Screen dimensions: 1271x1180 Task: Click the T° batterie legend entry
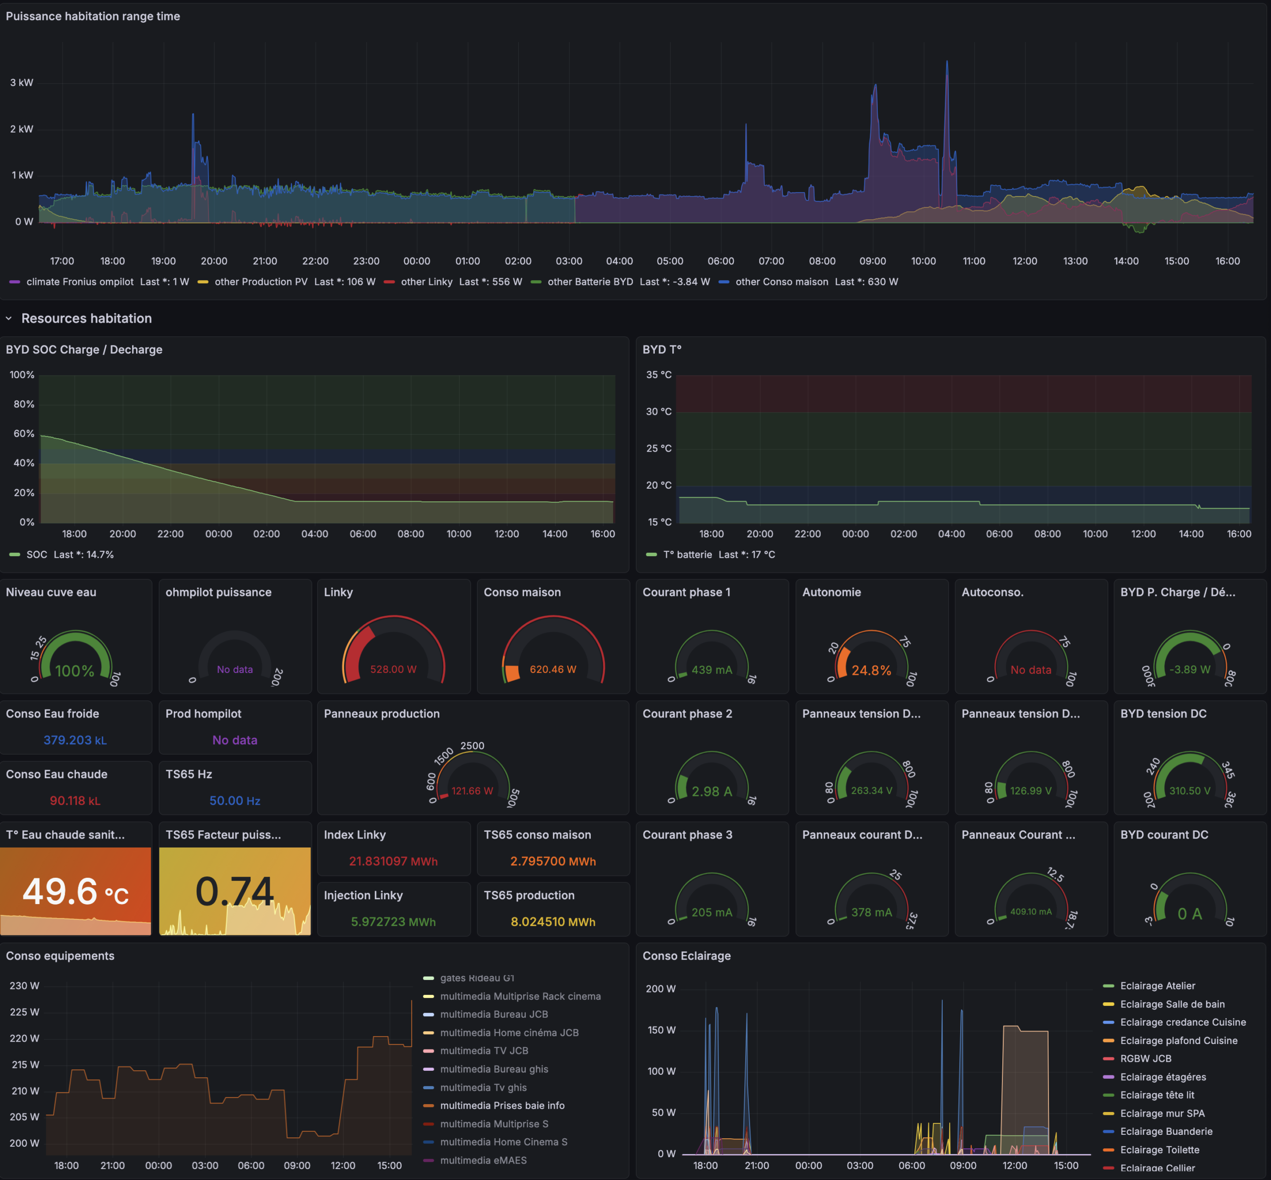click(687, 554)
